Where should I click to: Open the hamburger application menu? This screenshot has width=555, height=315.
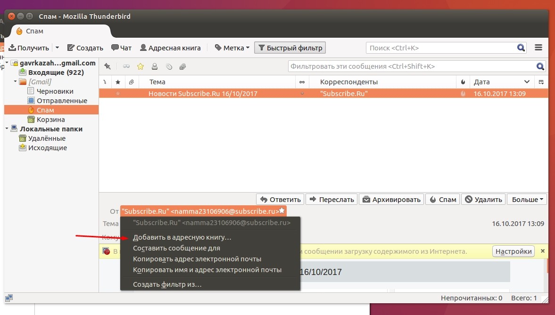(538, 48)
